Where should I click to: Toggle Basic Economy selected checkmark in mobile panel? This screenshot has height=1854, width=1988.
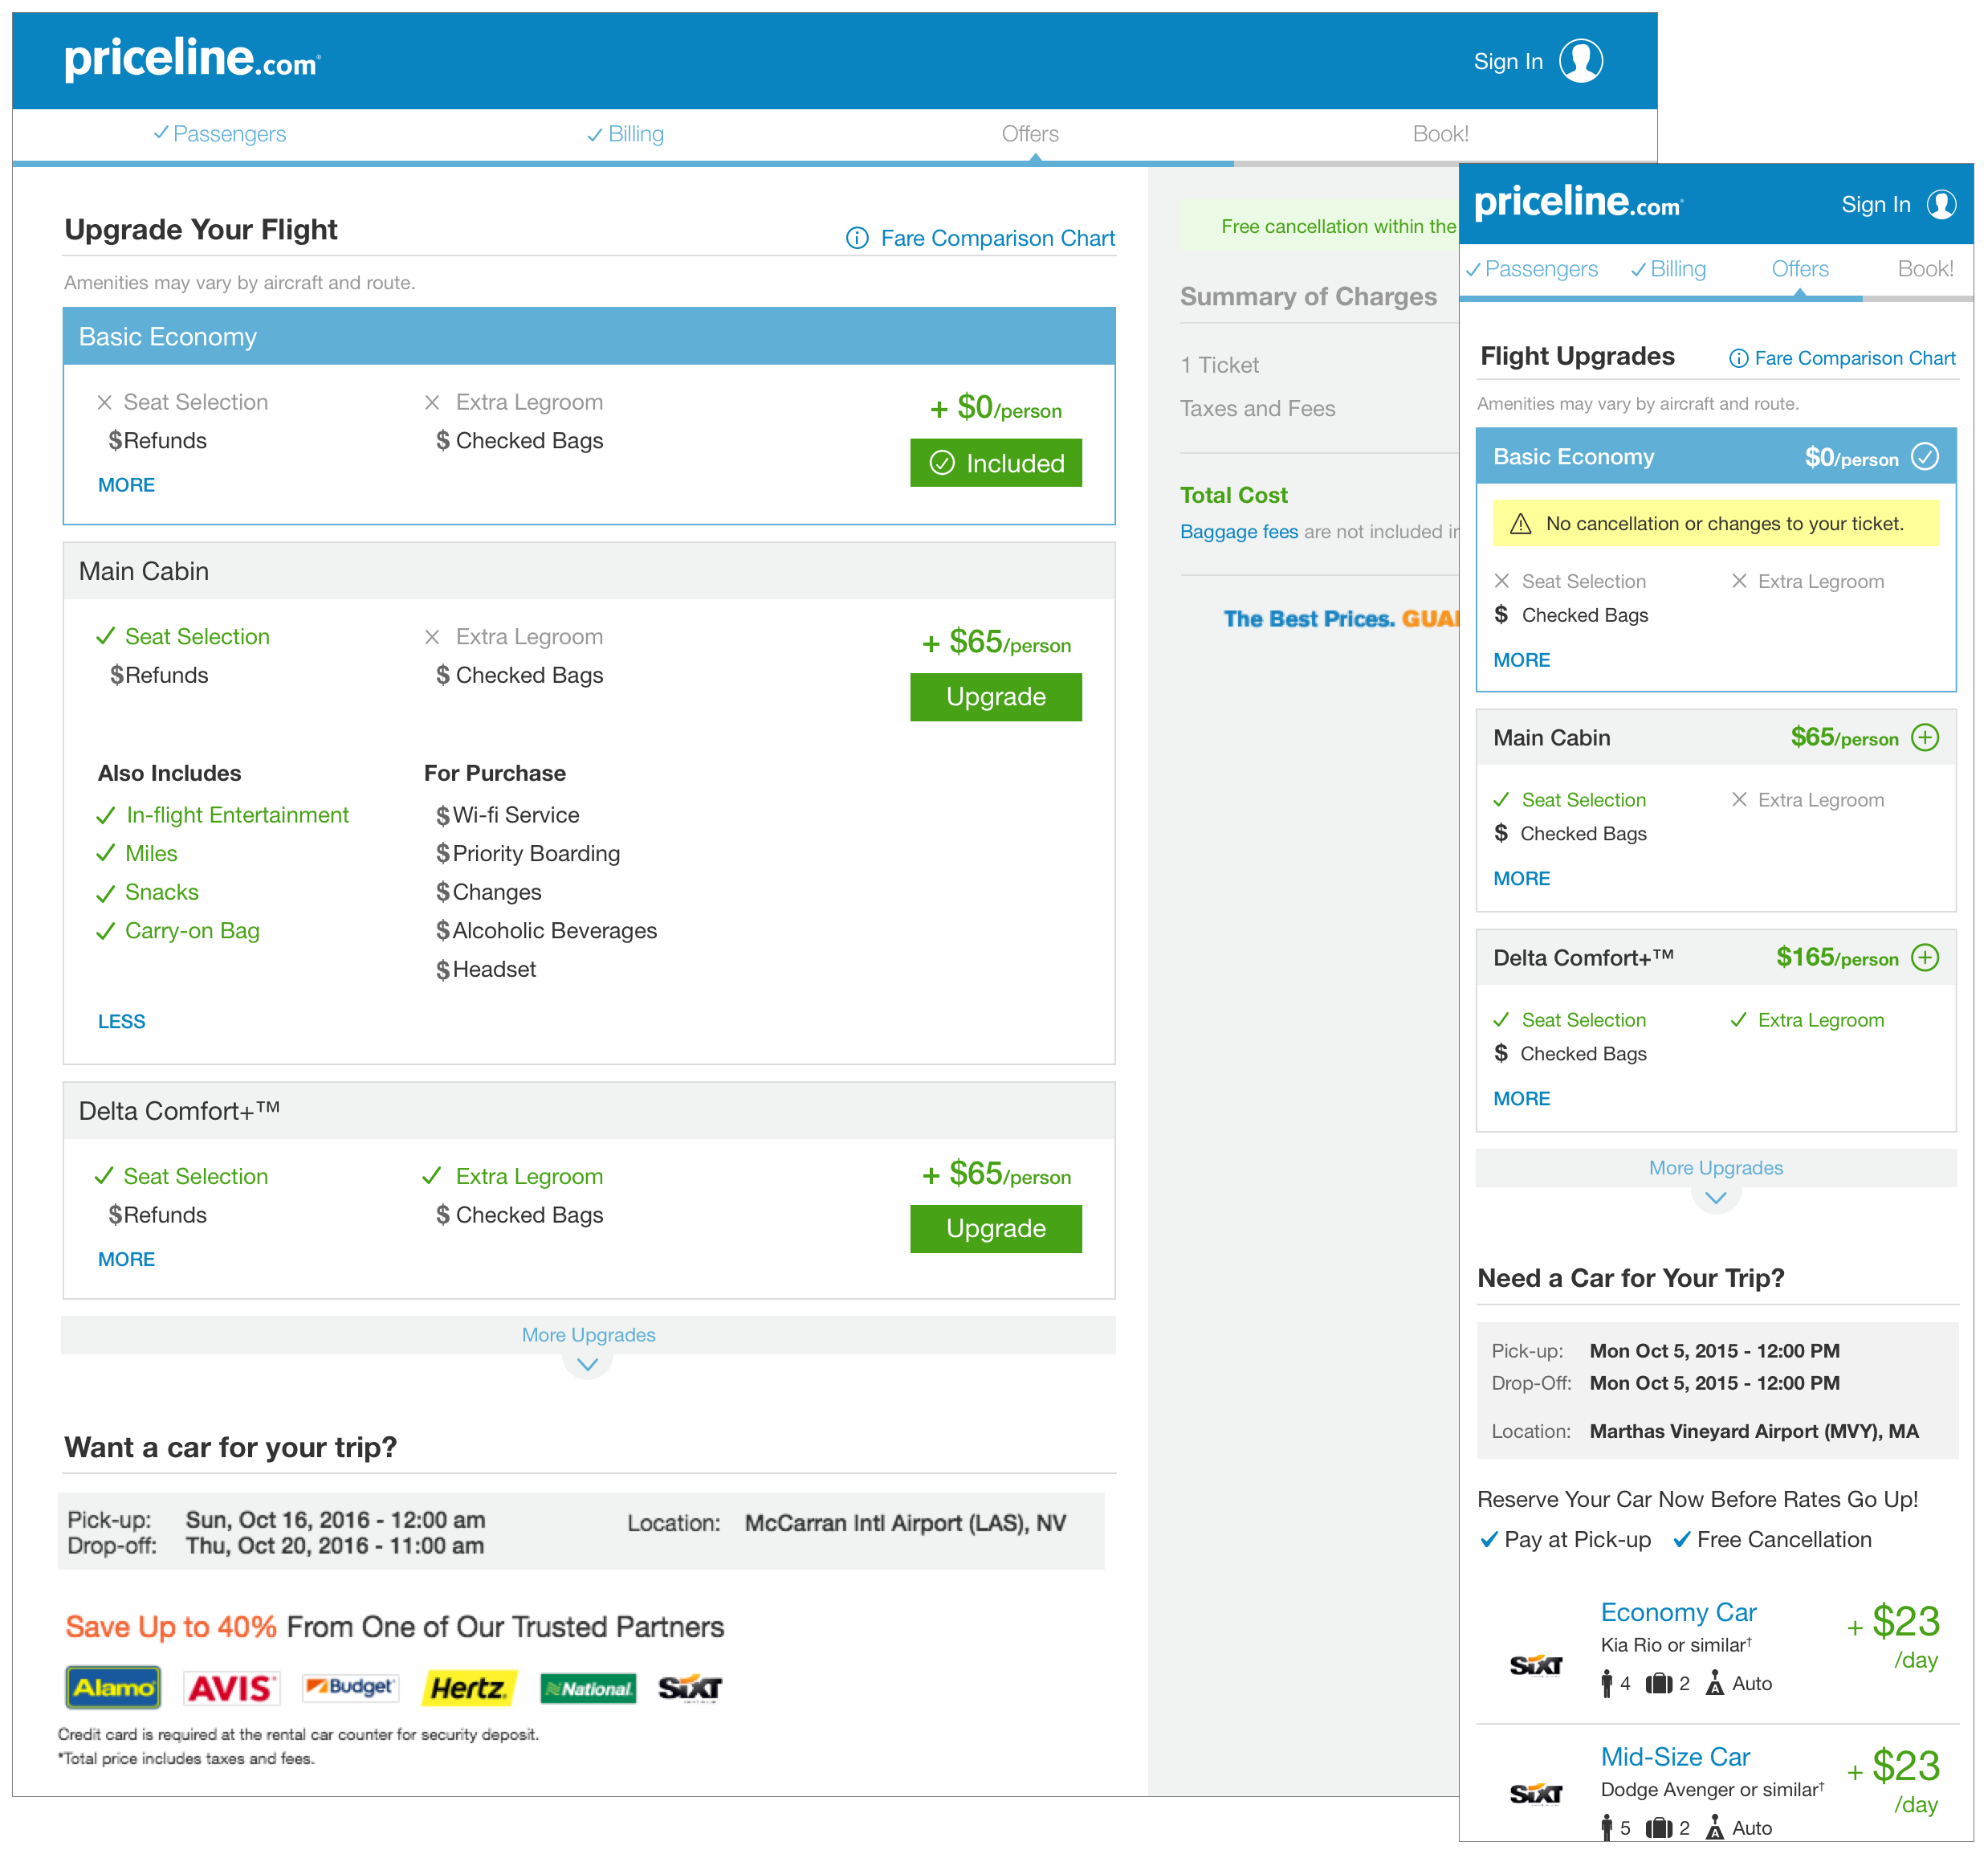pos(1924,457)
